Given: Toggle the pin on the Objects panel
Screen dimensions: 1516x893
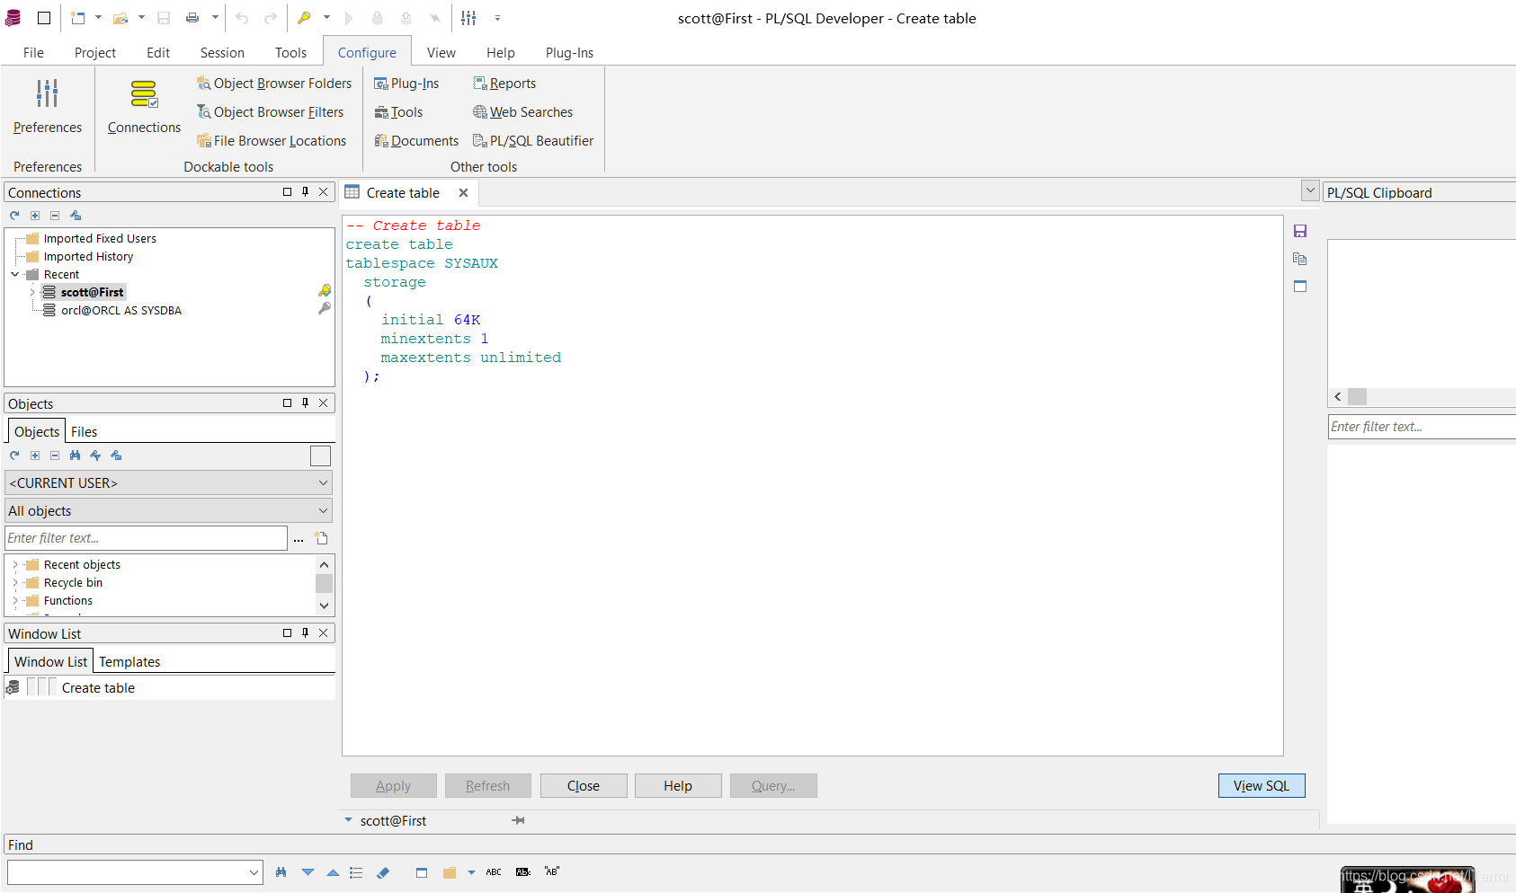Looking at the screenshot, I should (306, 402).
